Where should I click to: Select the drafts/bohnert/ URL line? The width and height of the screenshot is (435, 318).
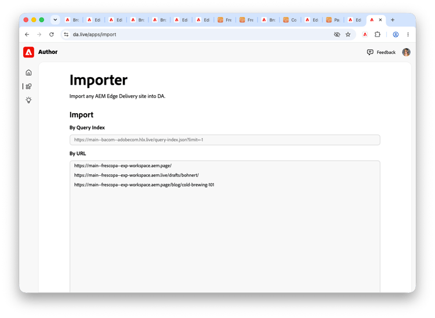coord(136,175)
